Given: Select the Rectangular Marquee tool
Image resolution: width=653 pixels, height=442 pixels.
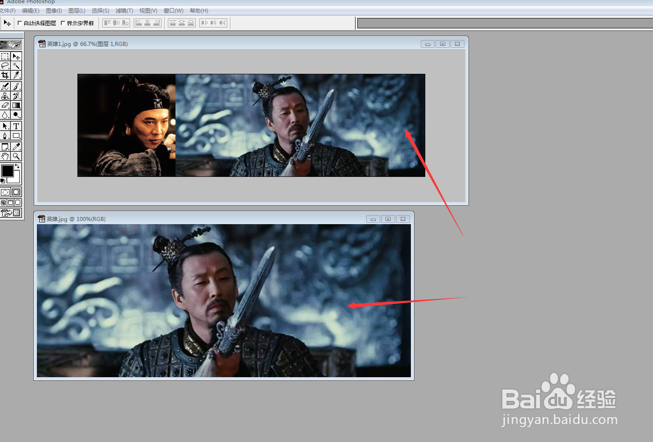Looking at the screenshot, I should click(x=5, y=56).
